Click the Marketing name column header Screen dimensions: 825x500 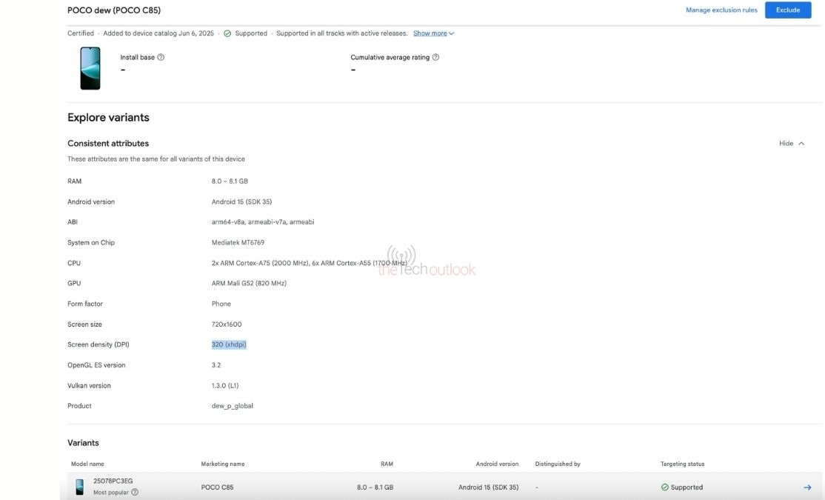pos(222,464)
